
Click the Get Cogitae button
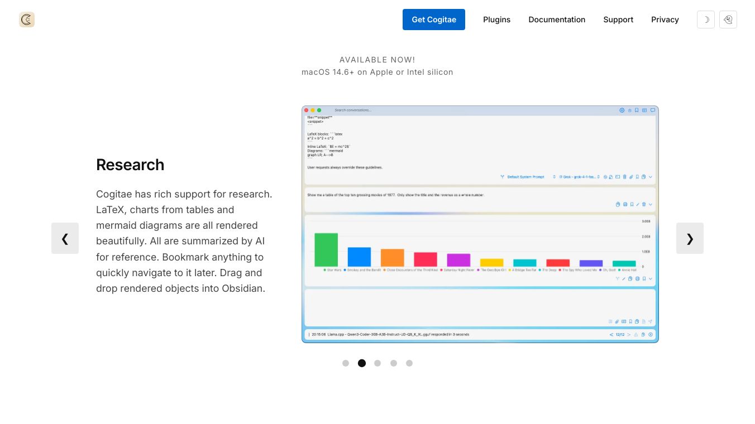point(434,20)
